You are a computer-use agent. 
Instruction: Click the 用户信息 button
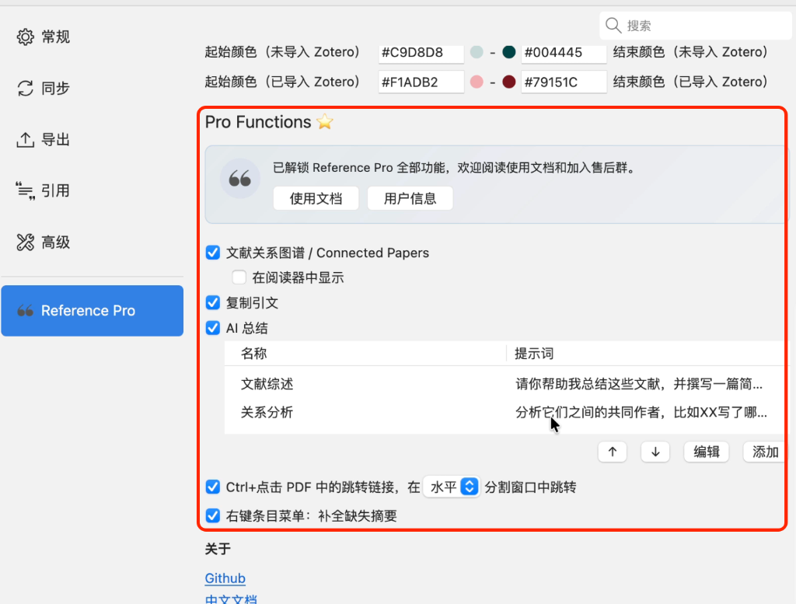tap(410, 198)
